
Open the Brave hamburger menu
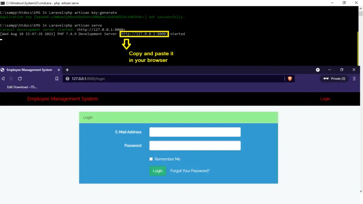354,79
